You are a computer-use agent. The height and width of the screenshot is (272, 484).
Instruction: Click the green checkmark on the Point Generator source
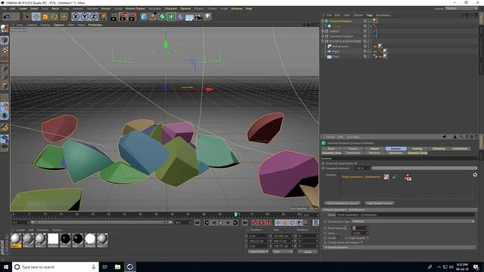pyautogui.click(x=394, y=177)
